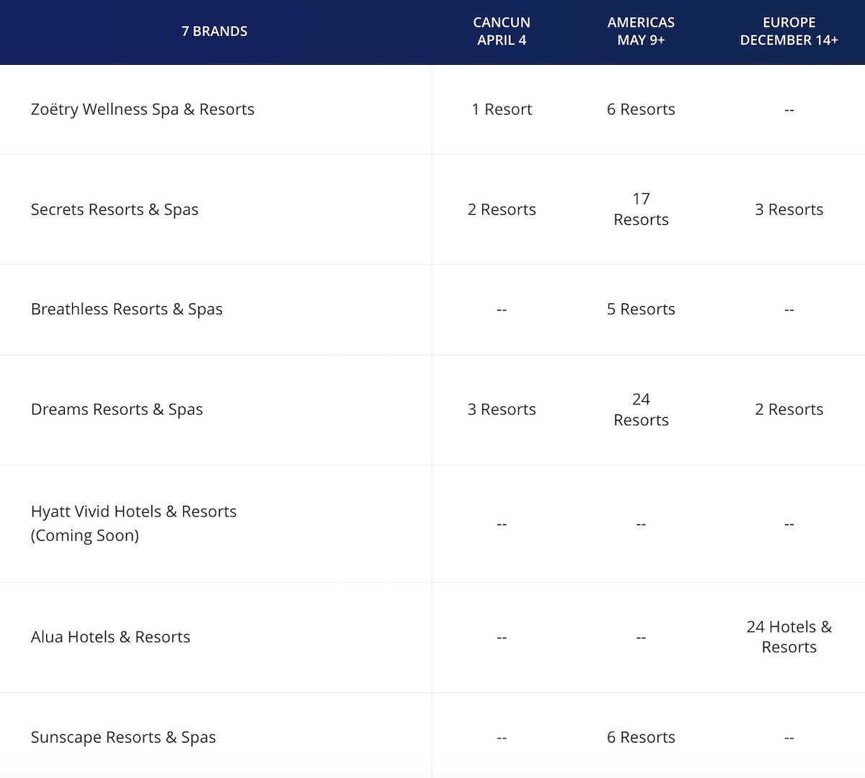Click the 'Secrets Resorts & Spas' row label

[x=115, y=210]
